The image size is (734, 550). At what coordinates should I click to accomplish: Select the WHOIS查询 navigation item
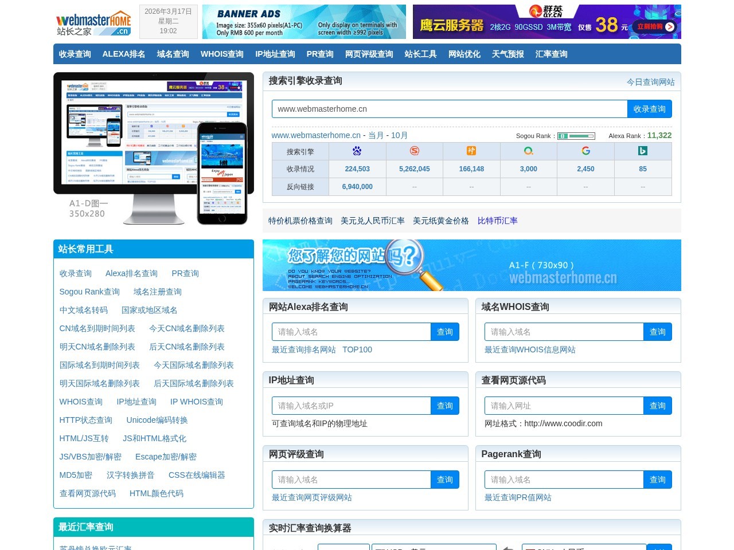coord(222,54)
